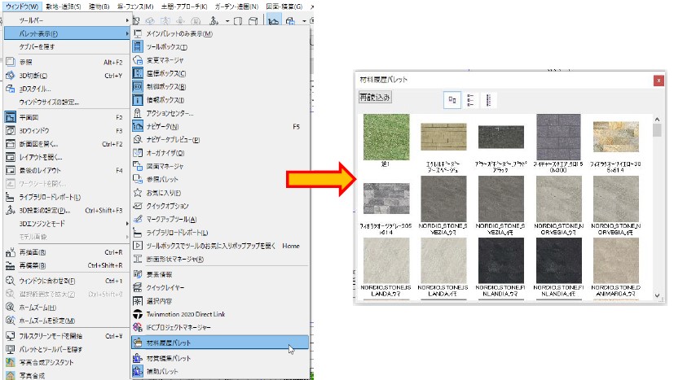Open ライブラリロードレポート(L) in Window menu
The height and width of the screenshot is (380, 674).
[67, 197]
